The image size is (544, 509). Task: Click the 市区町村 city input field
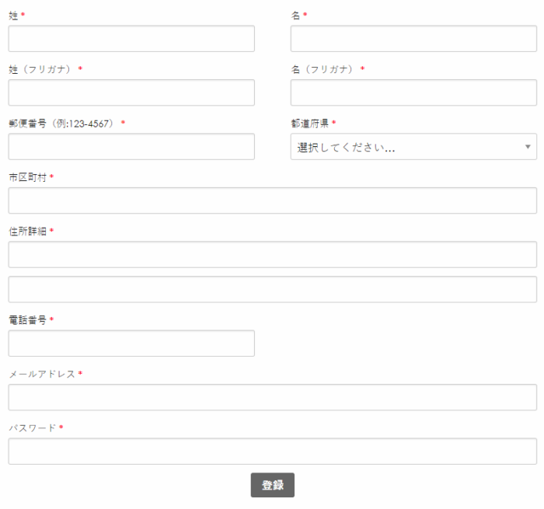272,200
